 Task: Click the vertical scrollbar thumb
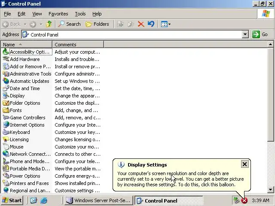click(x=270, y=94)
